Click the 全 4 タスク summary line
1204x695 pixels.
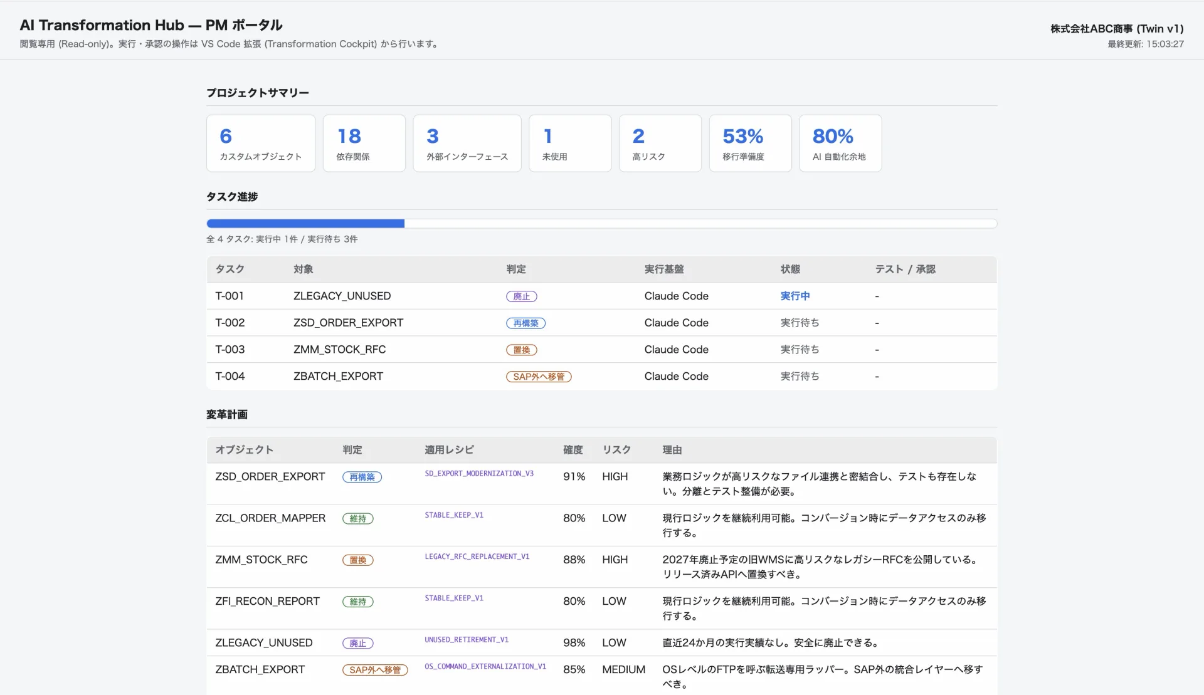(282, 239)
